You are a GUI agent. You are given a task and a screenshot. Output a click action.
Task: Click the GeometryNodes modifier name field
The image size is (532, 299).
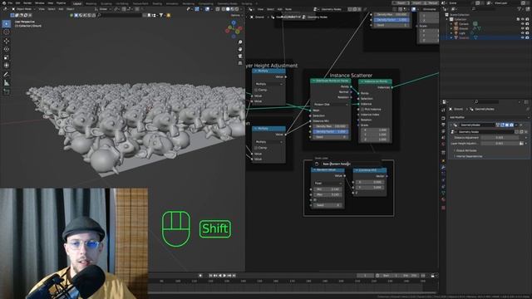coord(476,125)
